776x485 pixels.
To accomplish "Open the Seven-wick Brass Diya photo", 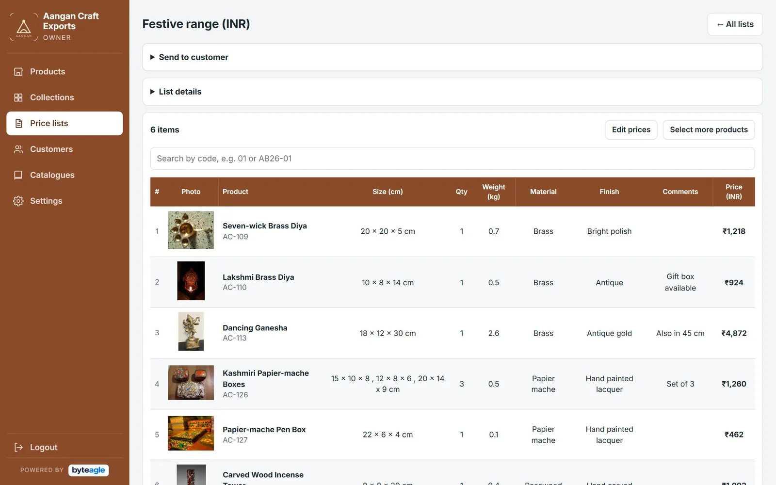I will click(191, 230).
